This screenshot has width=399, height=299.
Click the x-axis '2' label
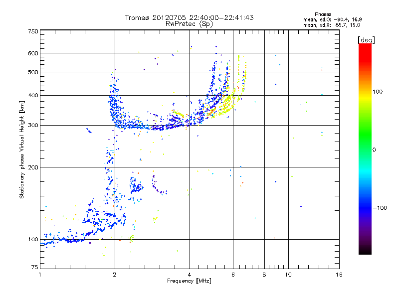click(x=115, y=275)
